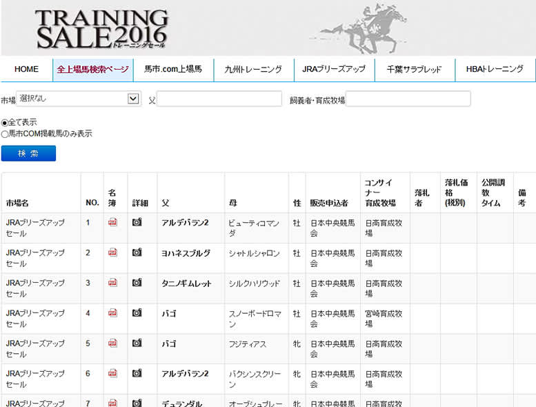Open the 市場 dropdown showing 選択なし

(x=79, y=99)
